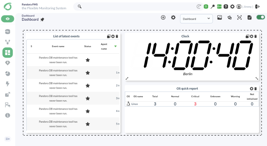This screenshot has height=146, width=267.
Task: Open the Events sidebar icon
Action: coord(7,63)
